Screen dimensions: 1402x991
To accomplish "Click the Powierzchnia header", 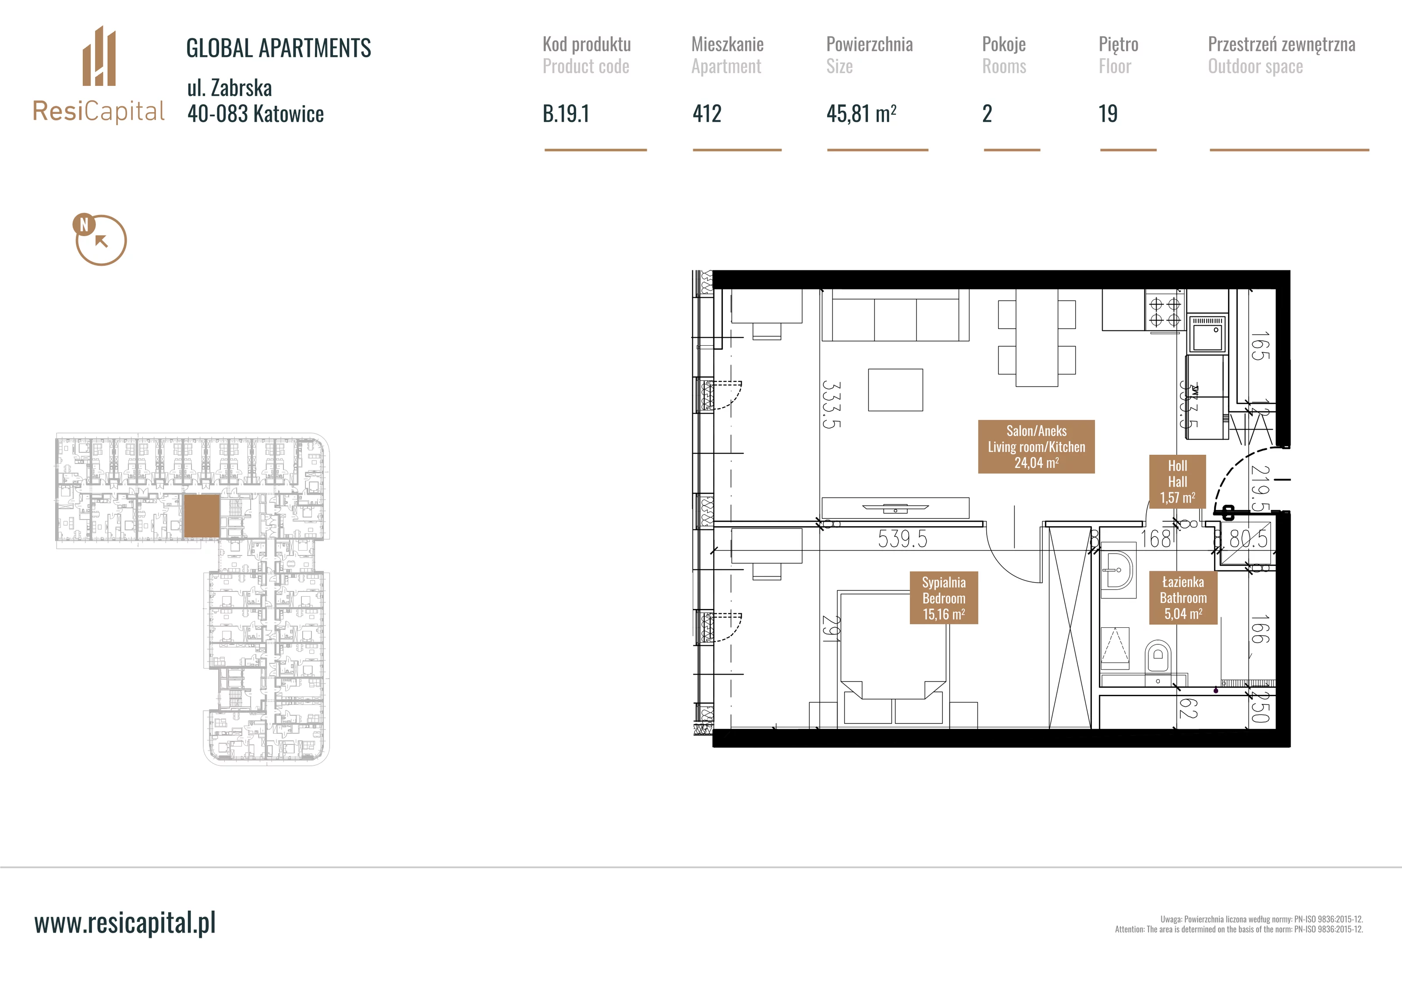I will point(870,45).
